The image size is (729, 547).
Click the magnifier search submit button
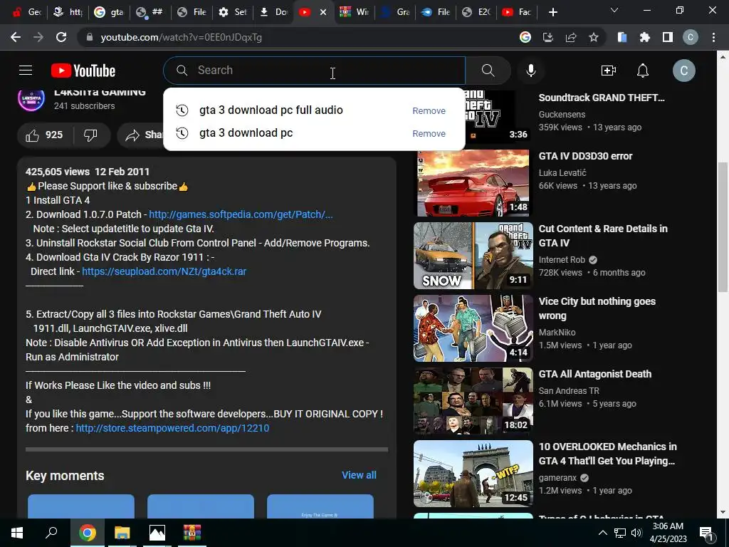(x=488, y=71)
